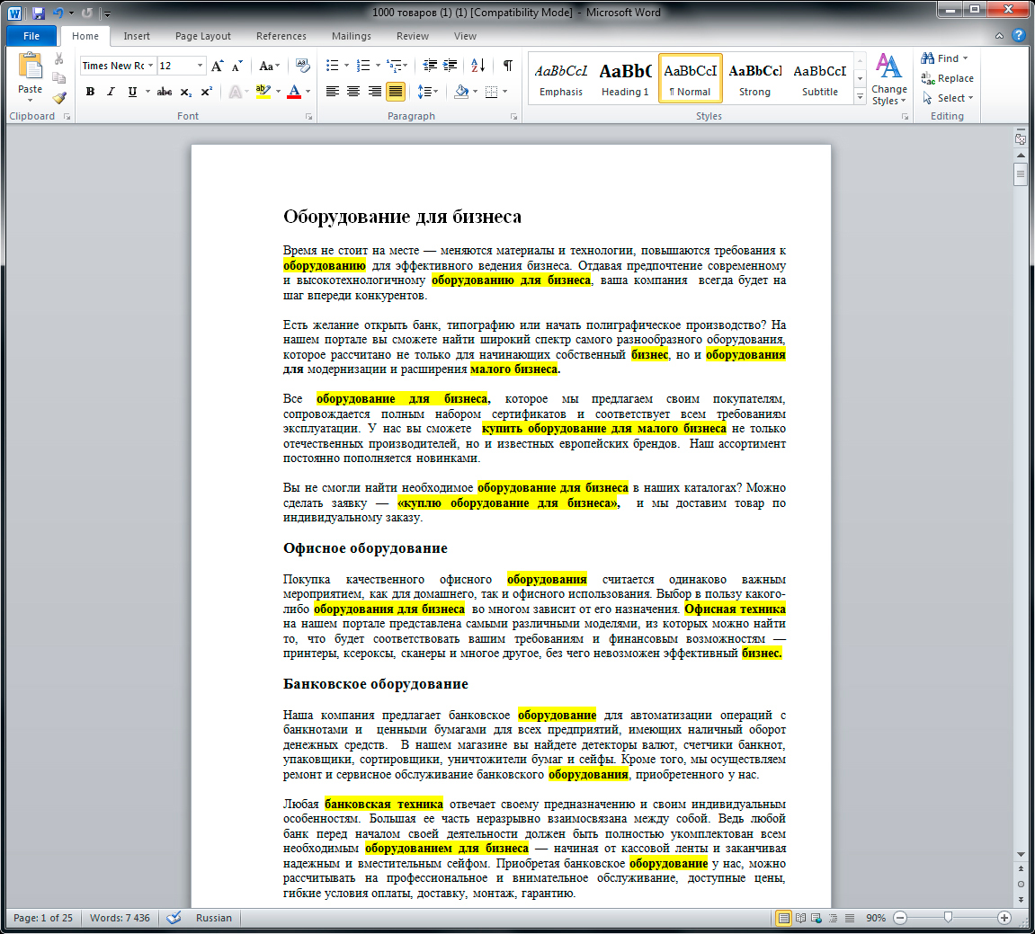Screen dimensions: 1035x934
Task: Open Font dialog launcher
Action: (x=309, y=116)
